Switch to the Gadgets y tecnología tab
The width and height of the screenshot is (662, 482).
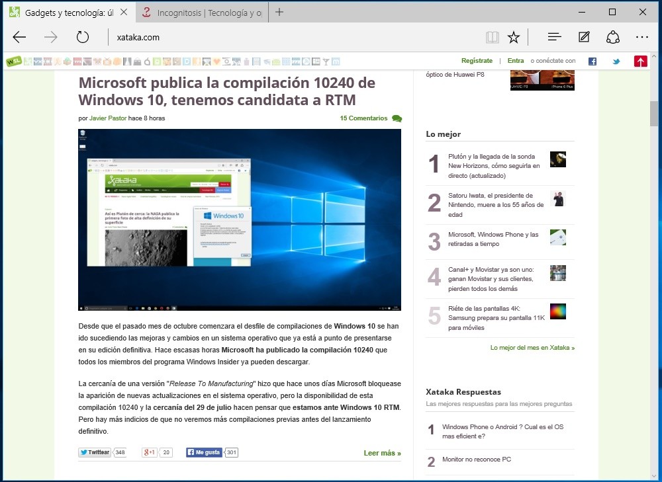coord(69,13)
